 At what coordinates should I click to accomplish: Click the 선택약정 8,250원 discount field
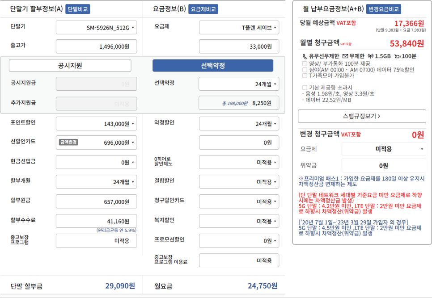pyautogui.click(x=239, y=103)
